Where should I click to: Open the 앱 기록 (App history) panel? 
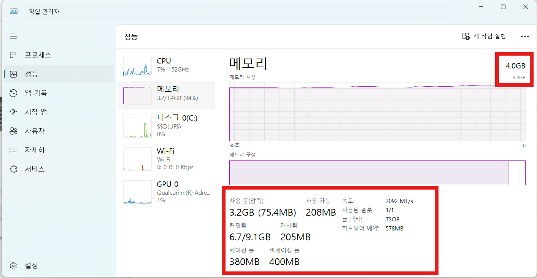(13, 93)
